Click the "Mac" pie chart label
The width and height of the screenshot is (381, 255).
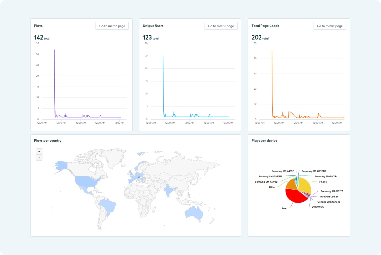[x=285, y=208]
